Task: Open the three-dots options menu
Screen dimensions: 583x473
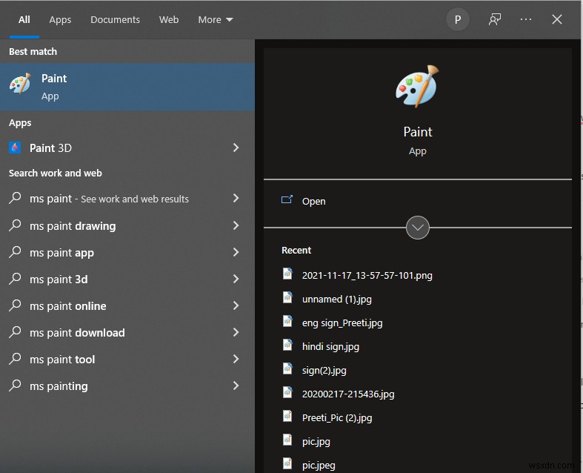Action: (x=526, y=19)
